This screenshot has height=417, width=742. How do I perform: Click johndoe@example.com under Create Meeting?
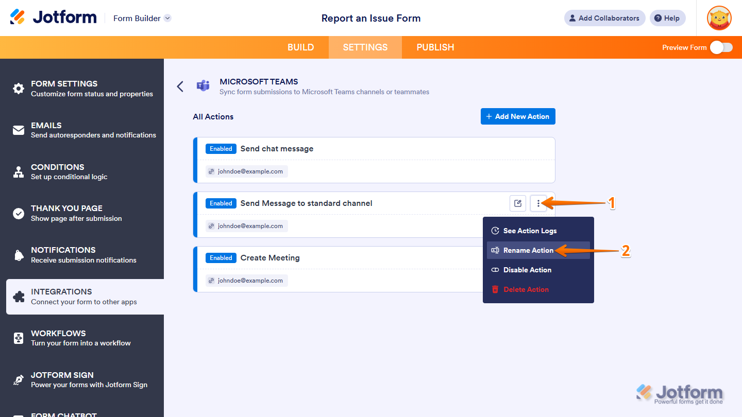(x=246, y=280)
